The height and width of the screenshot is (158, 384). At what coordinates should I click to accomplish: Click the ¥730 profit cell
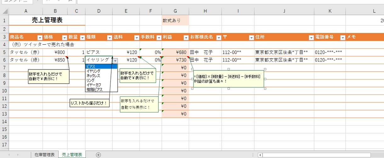[175, 60]
